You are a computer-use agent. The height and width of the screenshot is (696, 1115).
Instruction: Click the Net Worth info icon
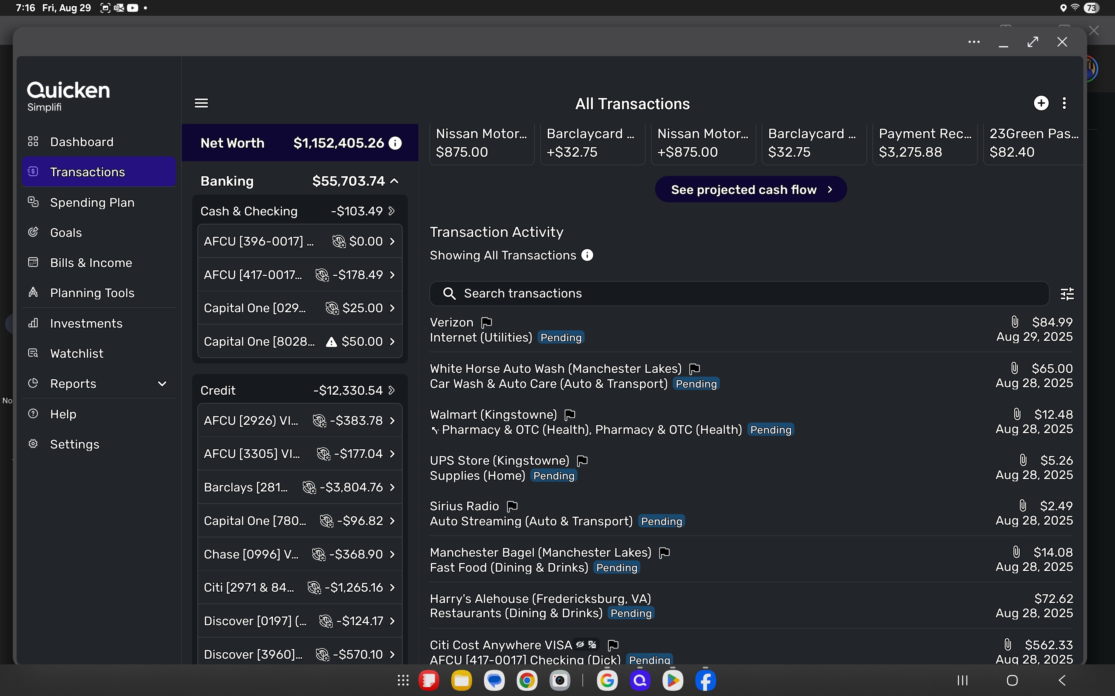[x=395, y=143]
